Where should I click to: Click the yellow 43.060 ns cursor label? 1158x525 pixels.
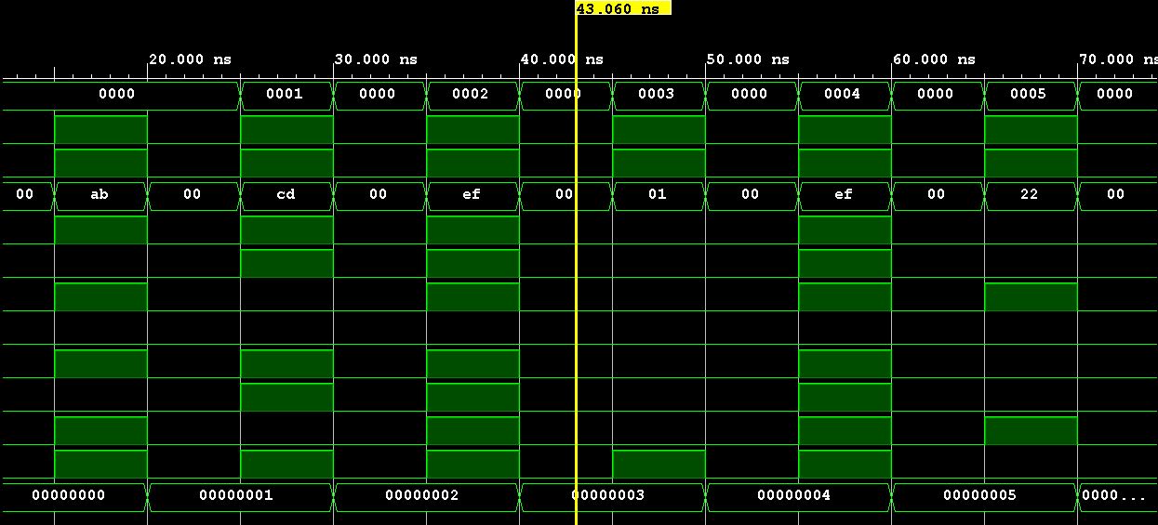click(622, 8)
